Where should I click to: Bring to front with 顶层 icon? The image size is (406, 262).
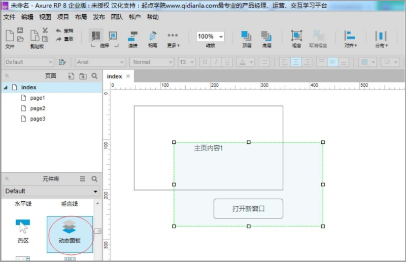[247, 38]
